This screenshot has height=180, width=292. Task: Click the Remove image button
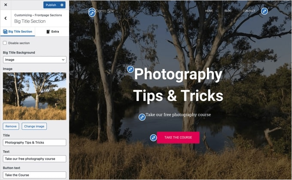(x=11, y=126)
